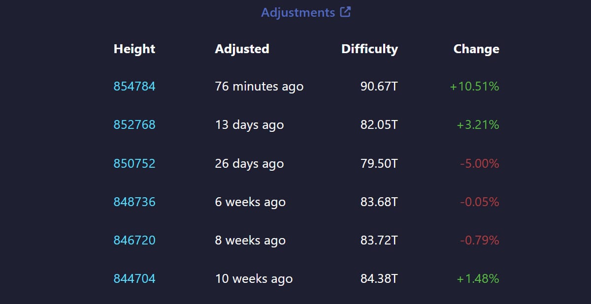Click the Adjusted column header
591x304 pixels.
point(242,49)
